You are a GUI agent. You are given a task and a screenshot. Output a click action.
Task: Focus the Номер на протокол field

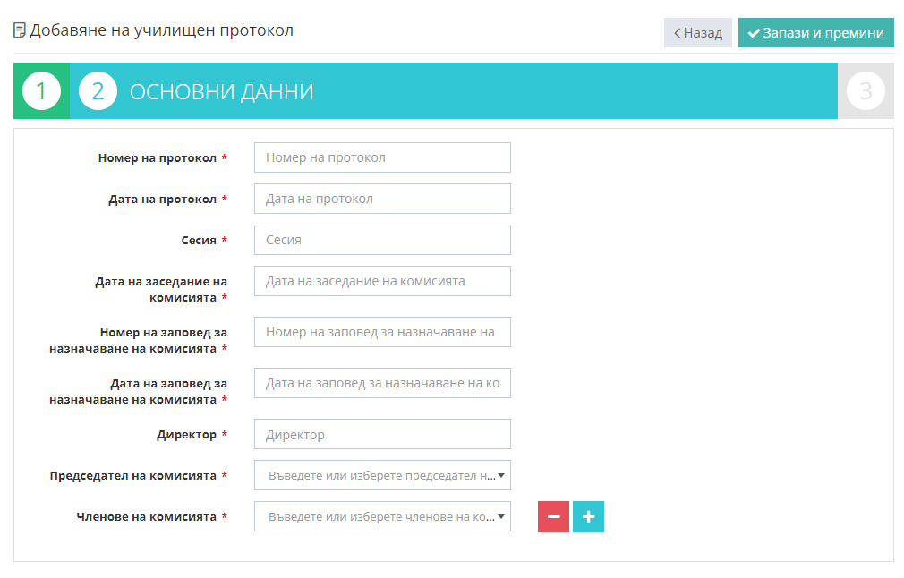coord(382,157)
